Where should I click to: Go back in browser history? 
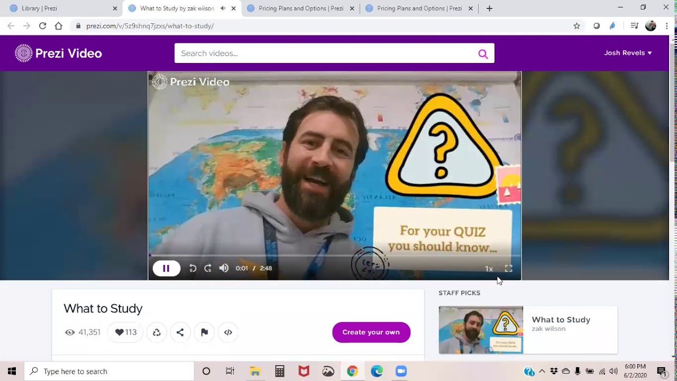[11, 26]
